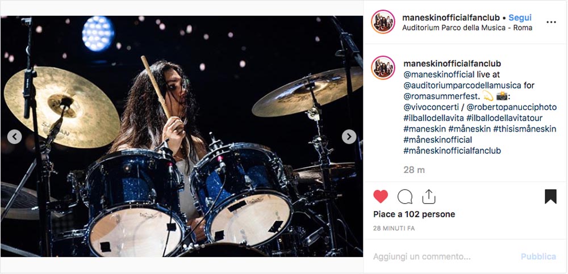Unlike the post via red heart icon
This screenshot has height=274, width=568.
point(381,196)
